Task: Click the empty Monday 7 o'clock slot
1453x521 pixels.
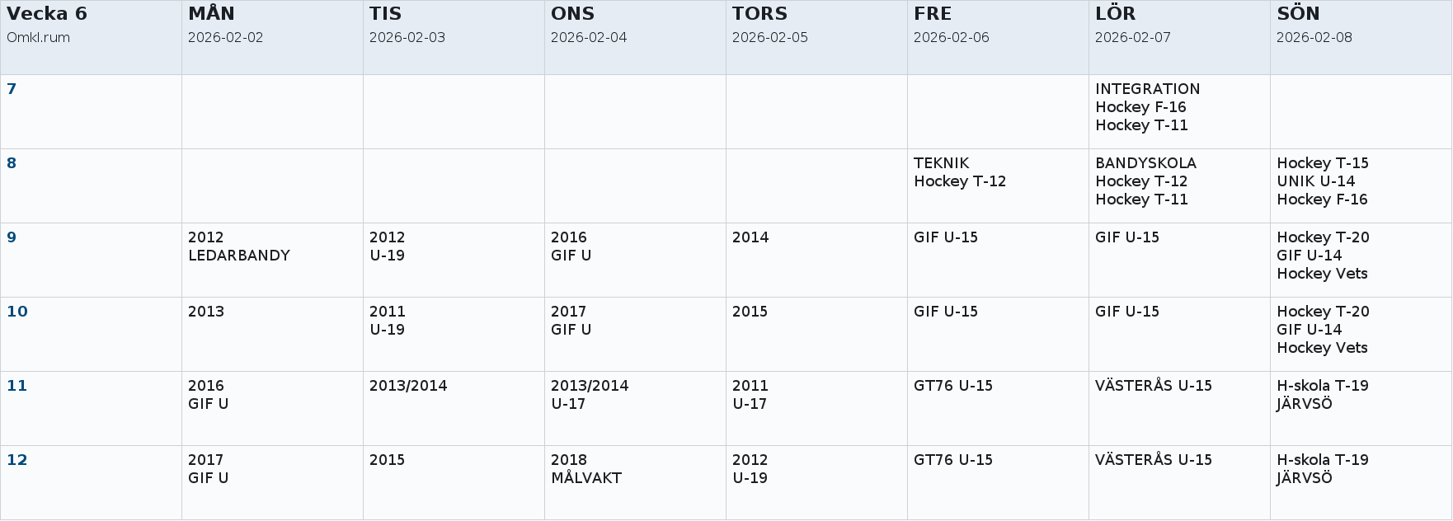Action: pos(272,111)
